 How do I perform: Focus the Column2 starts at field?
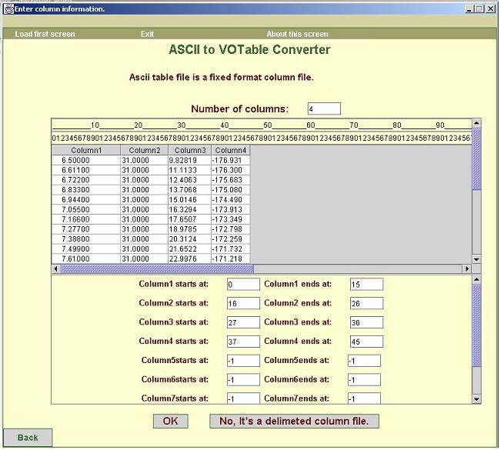(243, 303)
